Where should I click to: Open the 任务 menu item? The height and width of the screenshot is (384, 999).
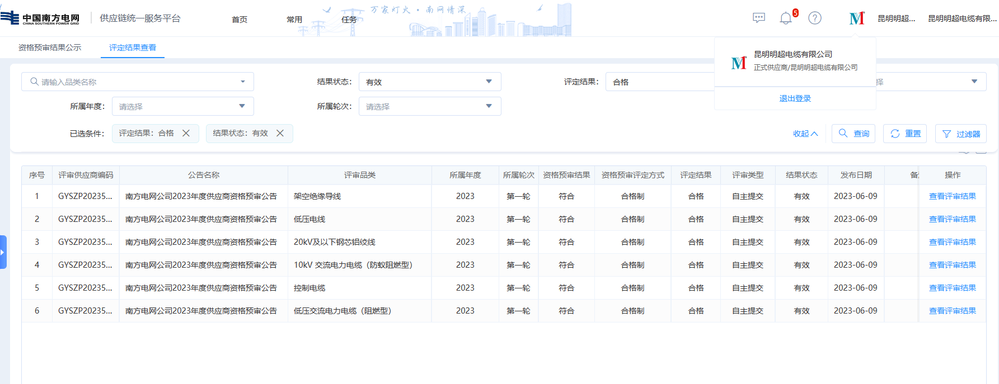point(349,20)
